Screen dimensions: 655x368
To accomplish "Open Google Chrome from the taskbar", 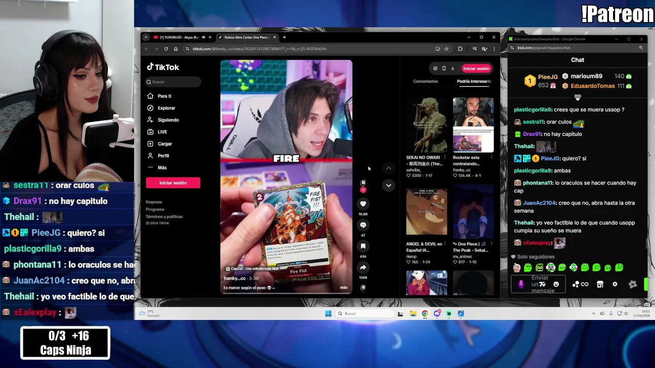I will [x=425, y=313].
